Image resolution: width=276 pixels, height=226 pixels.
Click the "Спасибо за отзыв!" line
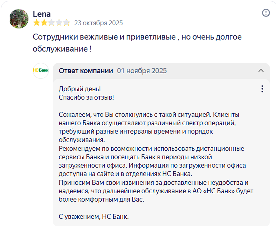click(x=86, y=97)
